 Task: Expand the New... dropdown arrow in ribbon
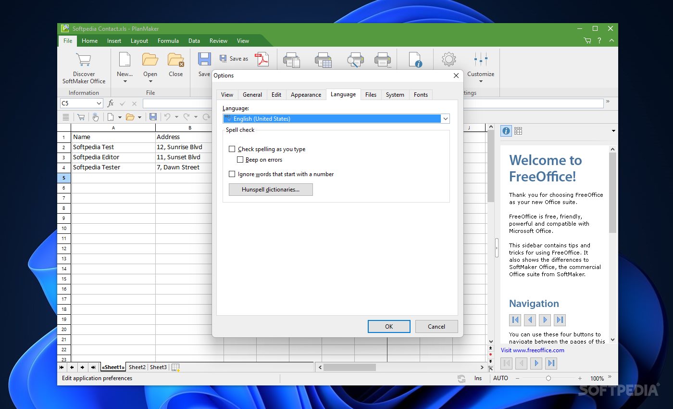[125, 81]
